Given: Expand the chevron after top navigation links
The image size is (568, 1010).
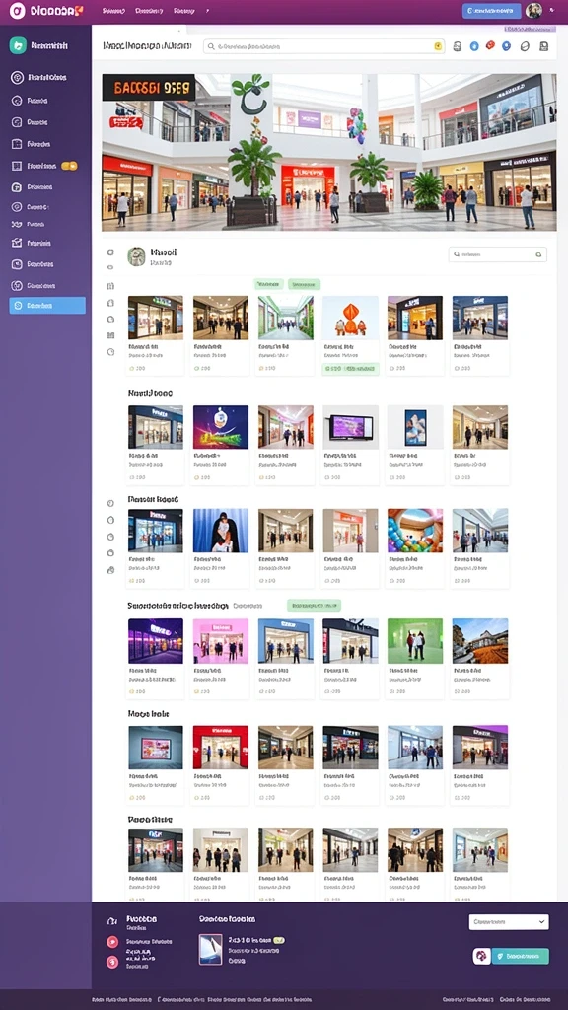Looking at the screenshot, I should [x=207, y=11].
